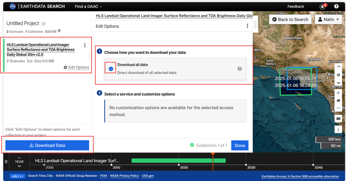The image size is (346, 181).
Task: Click Feedback in top bar
Action: pyautogui.click(x=295, y=7)
